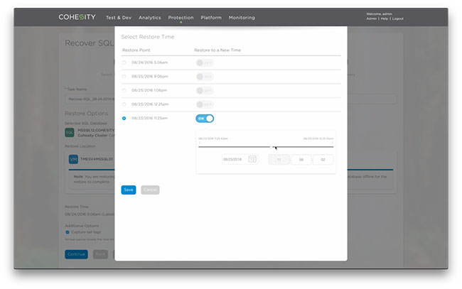462x289 pixels.
Task: Click the minutes field showing 58
Action: pos(301,160)
